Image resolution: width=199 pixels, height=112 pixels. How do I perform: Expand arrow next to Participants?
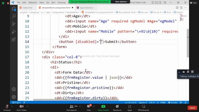[80, 106]
